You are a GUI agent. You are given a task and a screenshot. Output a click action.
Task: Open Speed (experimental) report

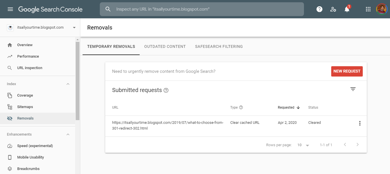point(38,146)
